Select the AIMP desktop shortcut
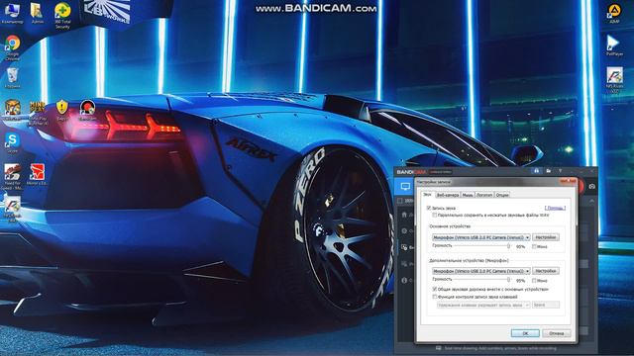 tap(614, 13)
